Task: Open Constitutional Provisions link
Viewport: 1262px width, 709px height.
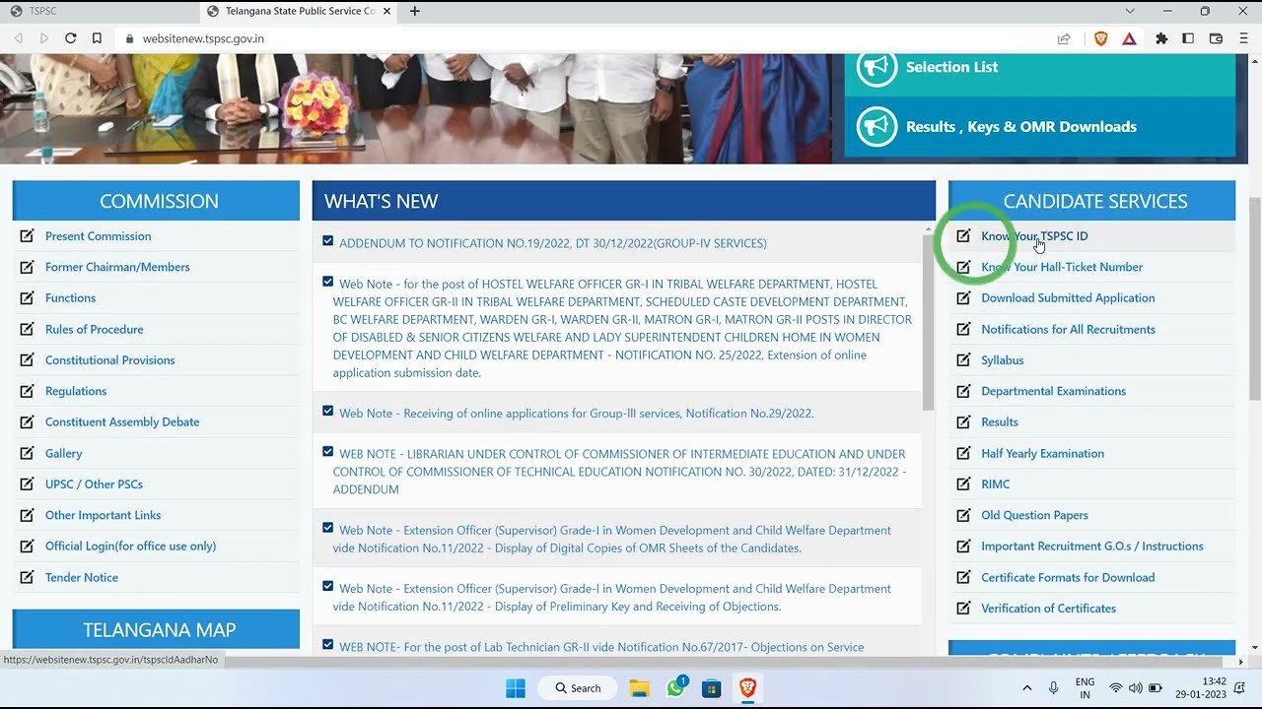Action: pos(110,359)
